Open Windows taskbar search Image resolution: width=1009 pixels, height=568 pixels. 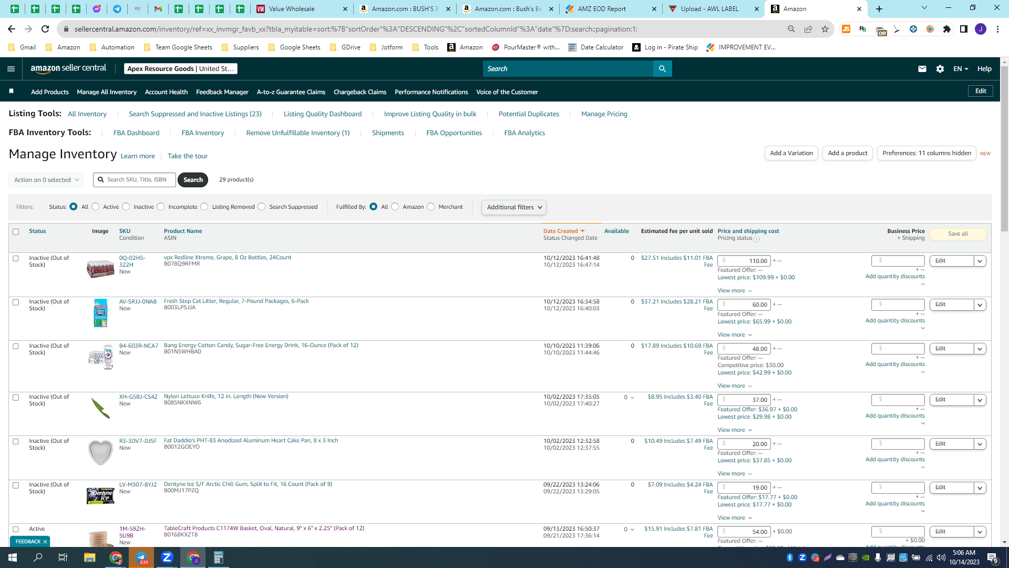click(38, 557)
